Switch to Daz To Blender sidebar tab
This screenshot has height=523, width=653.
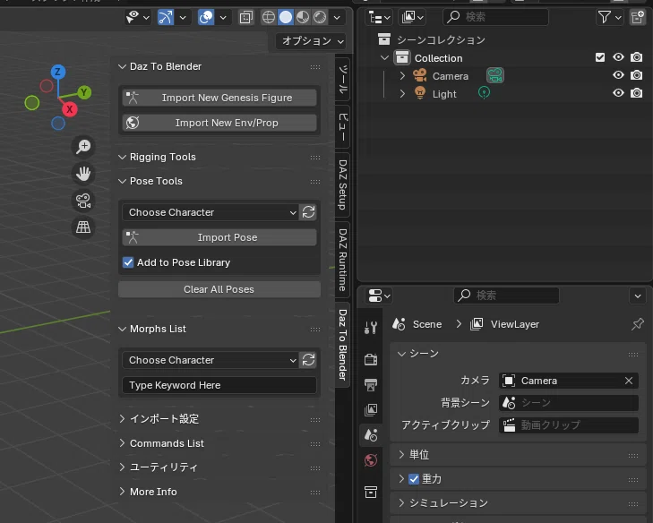coord(342,345)
